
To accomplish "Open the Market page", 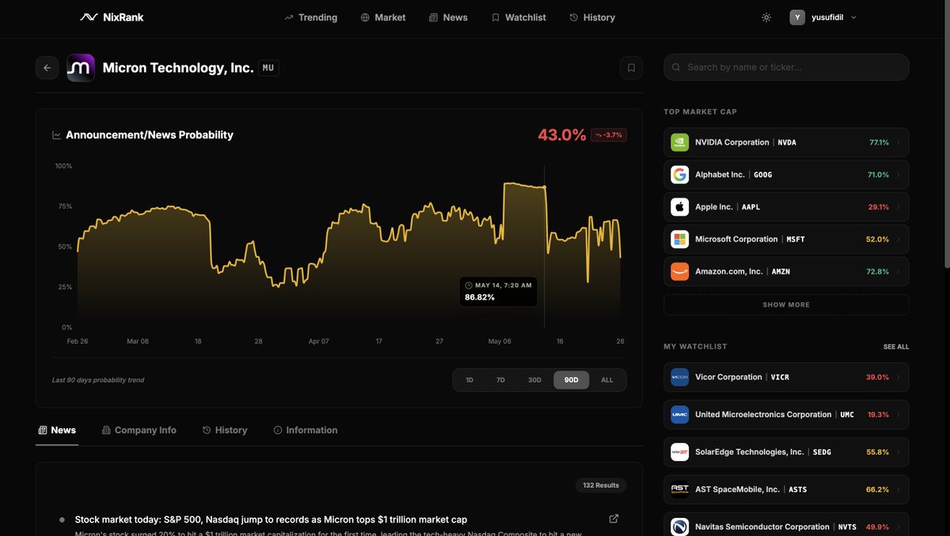I will click(x=383, y=17).
